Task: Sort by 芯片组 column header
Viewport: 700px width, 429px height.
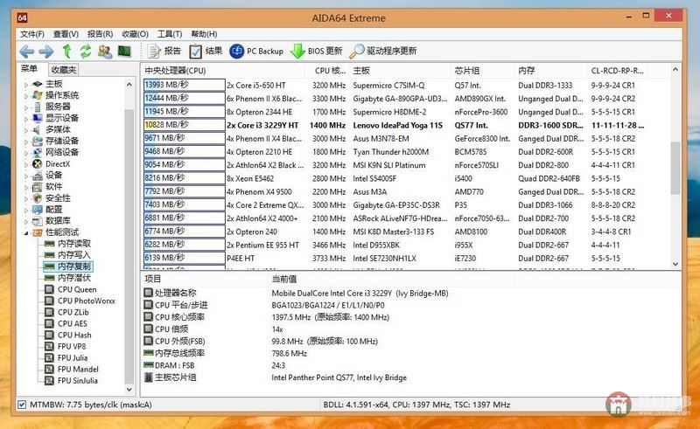Action: (x=483, y=71)
